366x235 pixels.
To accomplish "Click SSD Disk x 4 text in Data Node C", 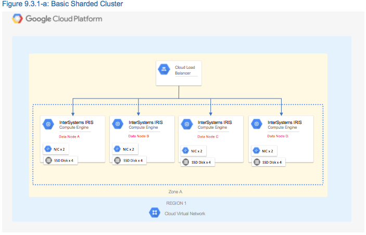I will click(x=201, y=162).
